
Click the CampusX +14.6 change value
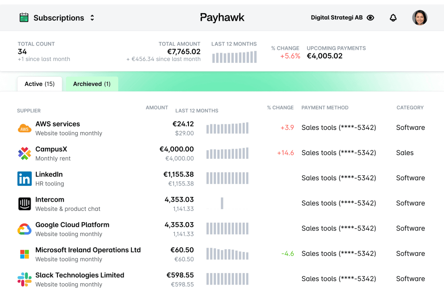tap(285, 153)
